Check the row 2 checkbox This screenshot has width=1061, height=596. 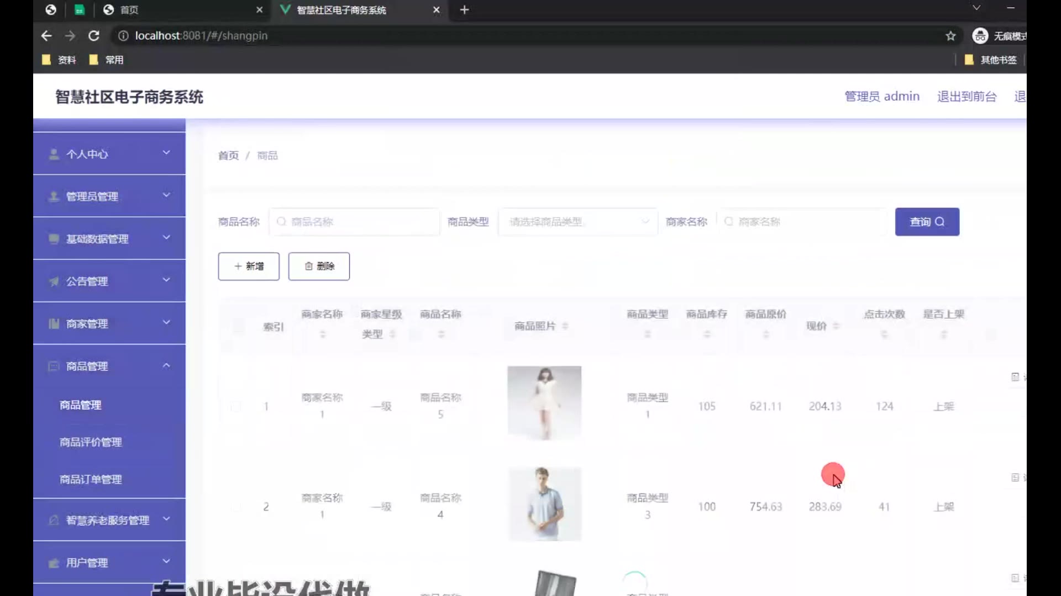point(236,507)
